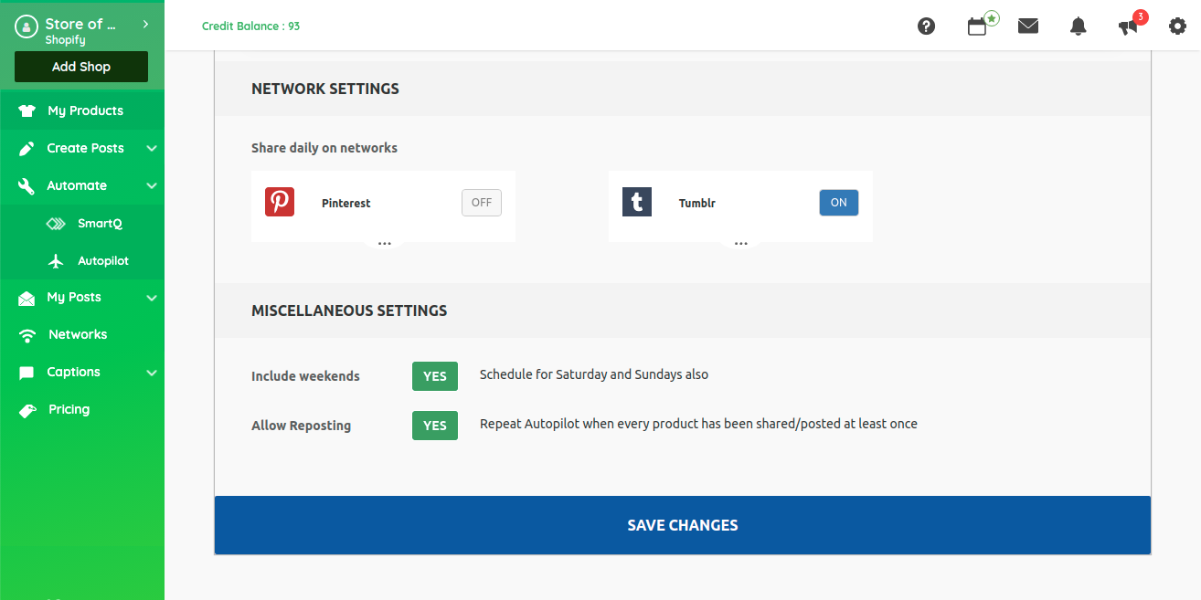Turn on Pinterest daily sharing
This screenshot has height=600, width=1201.
click(482, 203)
